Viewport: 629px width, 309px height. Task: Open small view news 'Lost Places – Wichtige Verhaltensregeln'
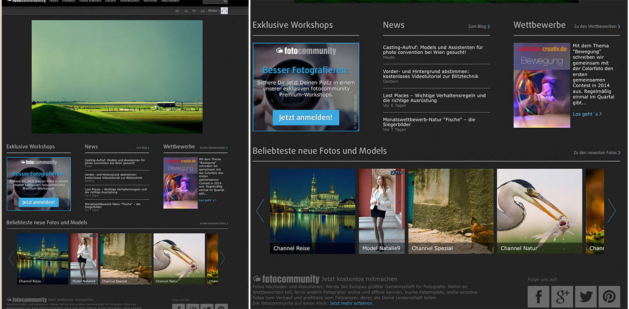pos(116,191)
